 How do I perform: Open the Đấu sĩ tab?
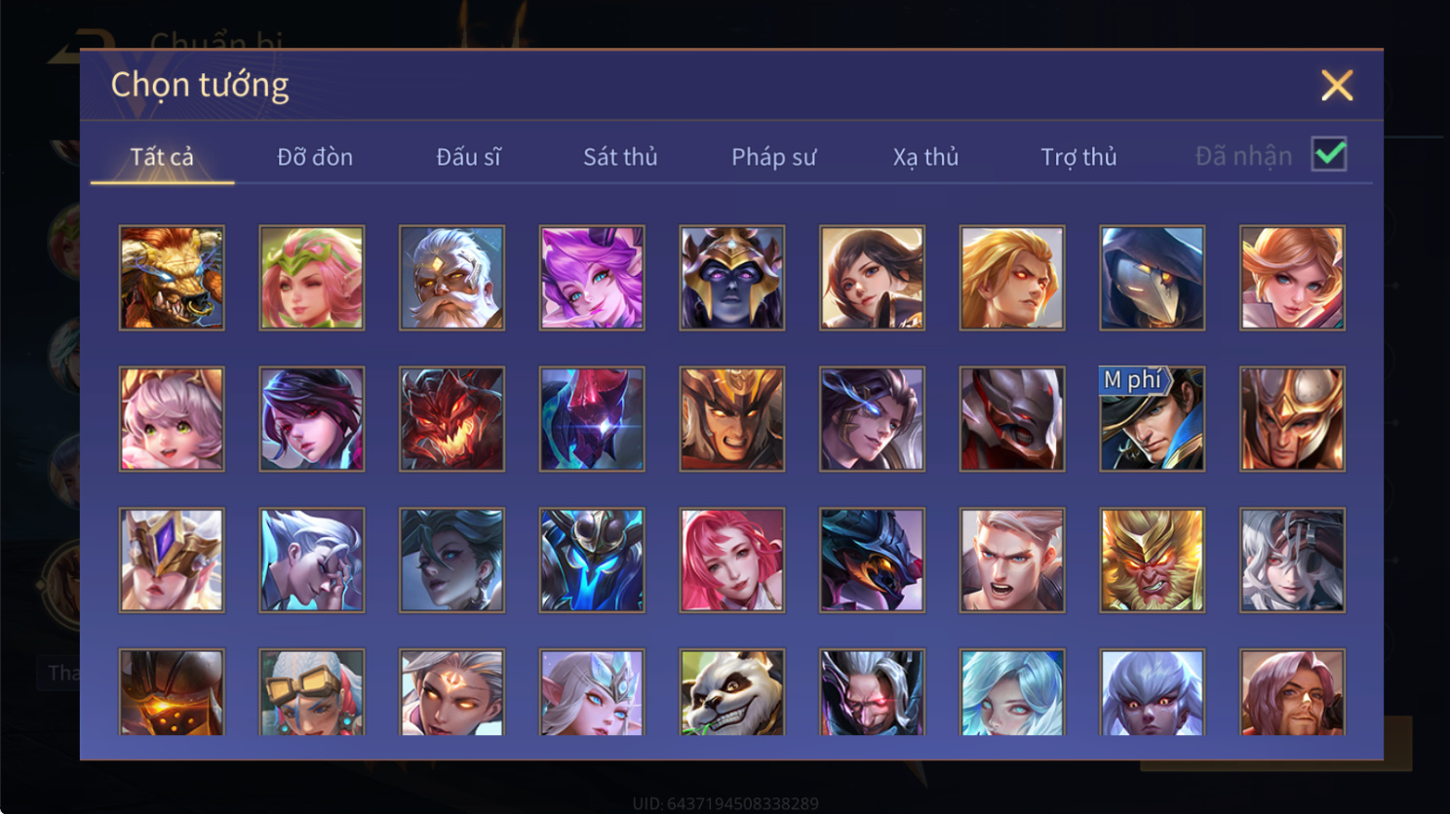(x=468, y=157)
